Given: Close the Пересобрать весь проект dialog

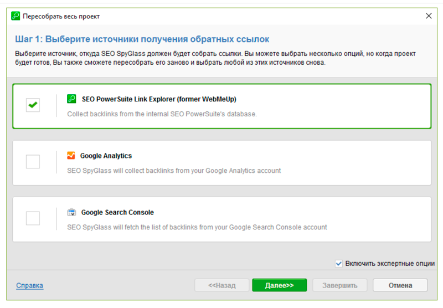Looking at the screenshot, I should point(429,16).
